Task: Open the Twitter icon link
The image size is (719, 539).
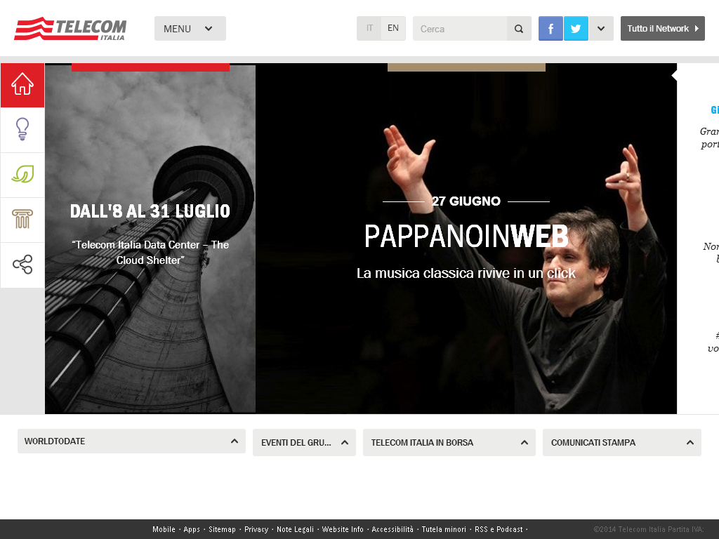Action: pyautogui.click(x=576, y=28)
